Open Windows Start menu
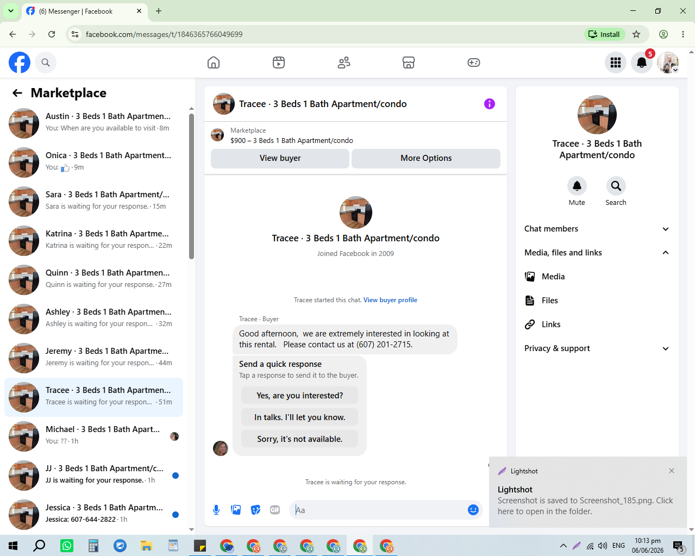 [13, 546]
